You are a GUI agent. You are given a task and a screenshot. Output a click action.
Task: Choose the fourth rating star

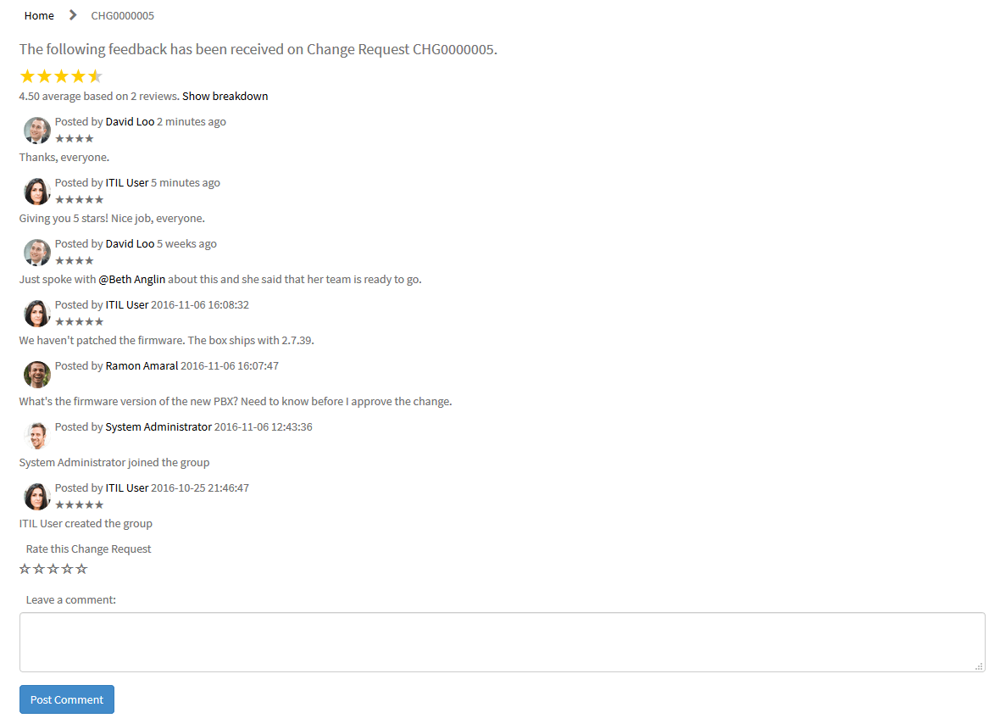[67, 568]
